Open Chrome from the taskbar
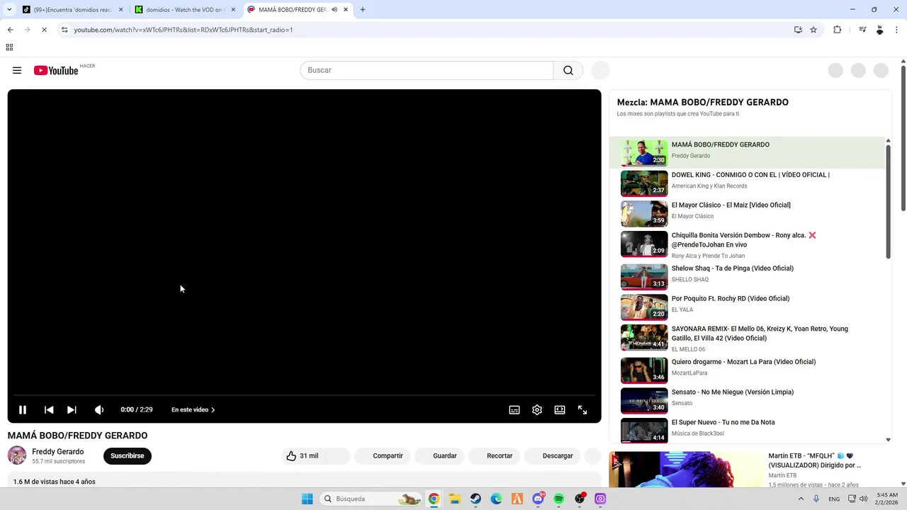Screen dimensions: 907x510 coord(434,499)
